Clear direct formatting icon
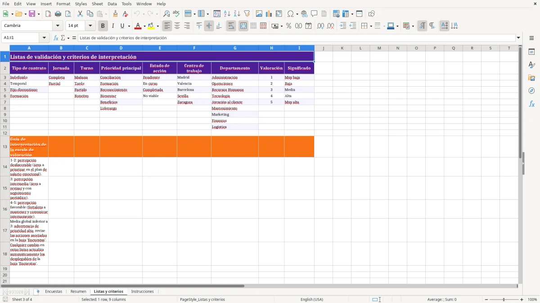Screen dimensions: 540x303 coord(125,14)
